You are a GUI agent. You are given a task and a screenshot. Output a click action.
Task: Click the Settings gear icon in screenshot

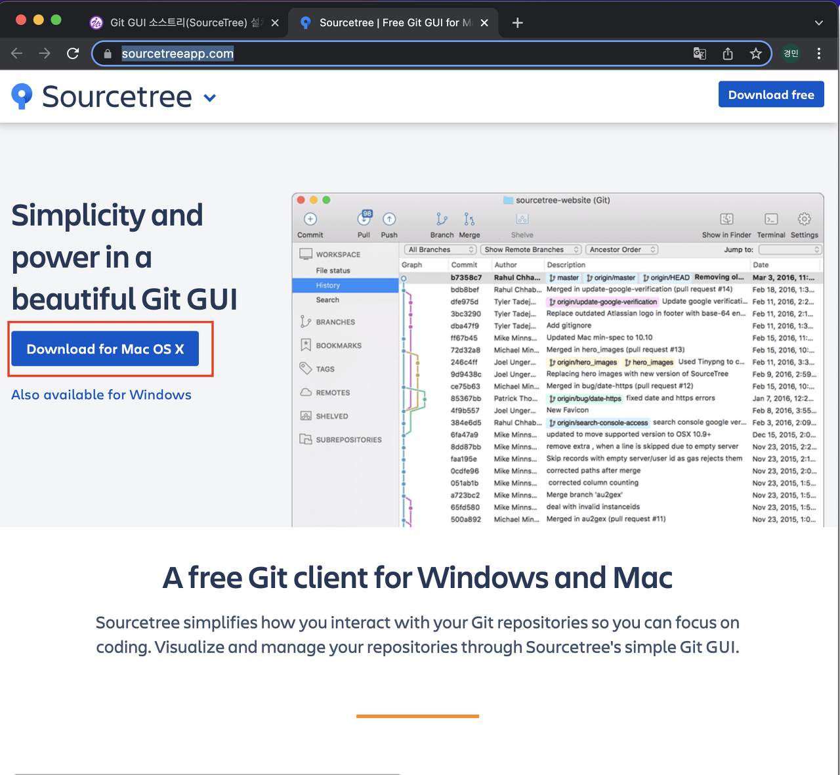(x=805, y=219)
